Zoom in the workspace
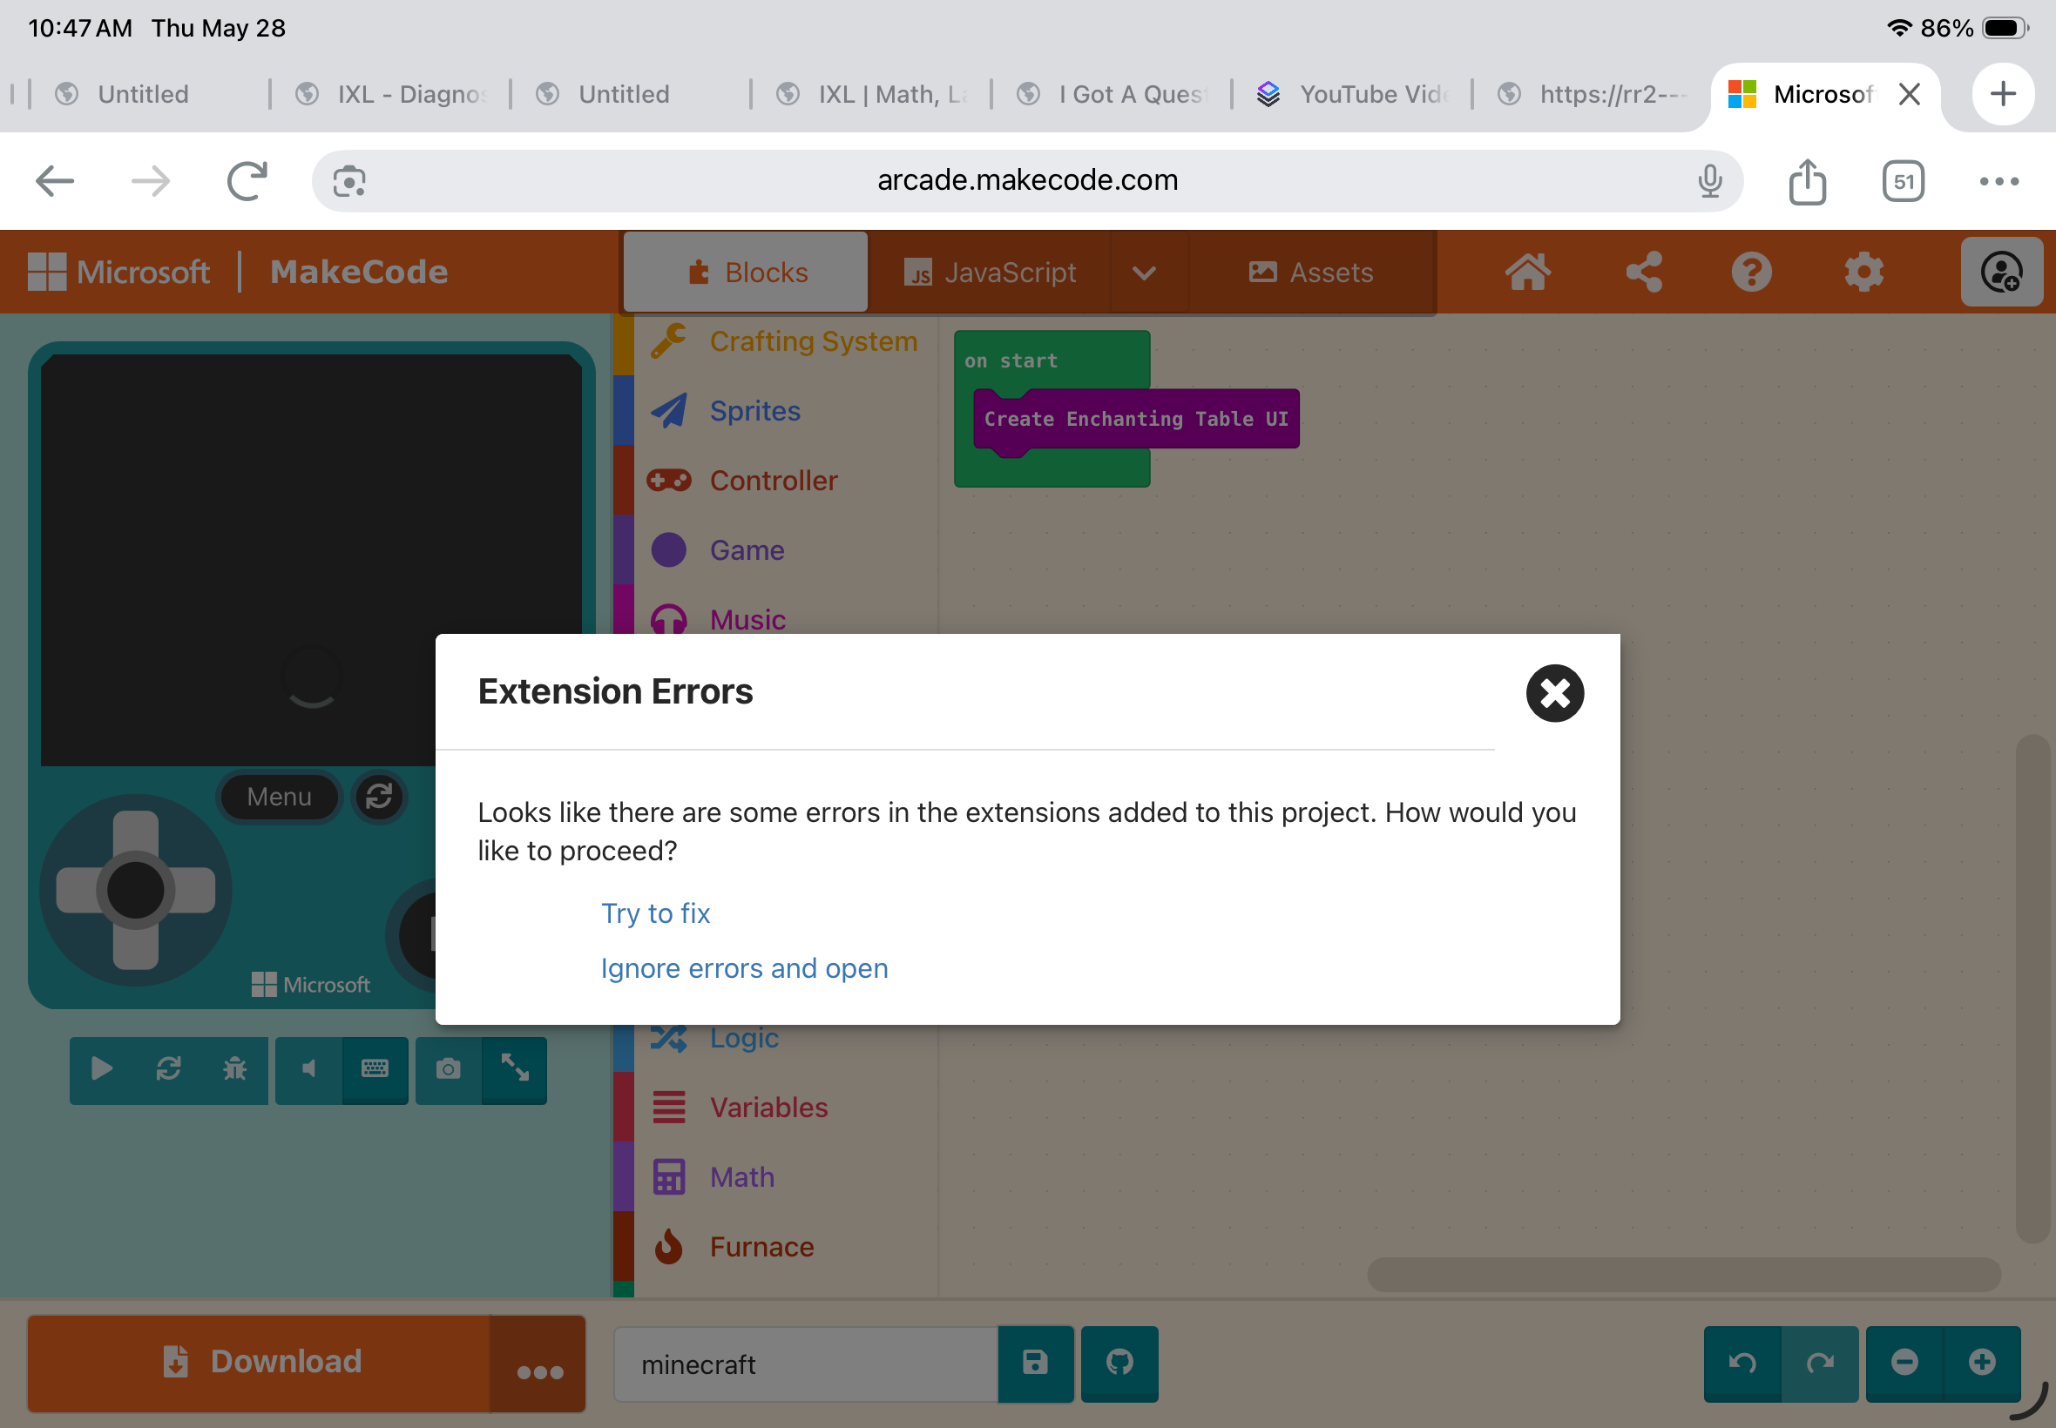The height and width of the screenshot is (1428, 2056). click(x=1982, y=1363)
